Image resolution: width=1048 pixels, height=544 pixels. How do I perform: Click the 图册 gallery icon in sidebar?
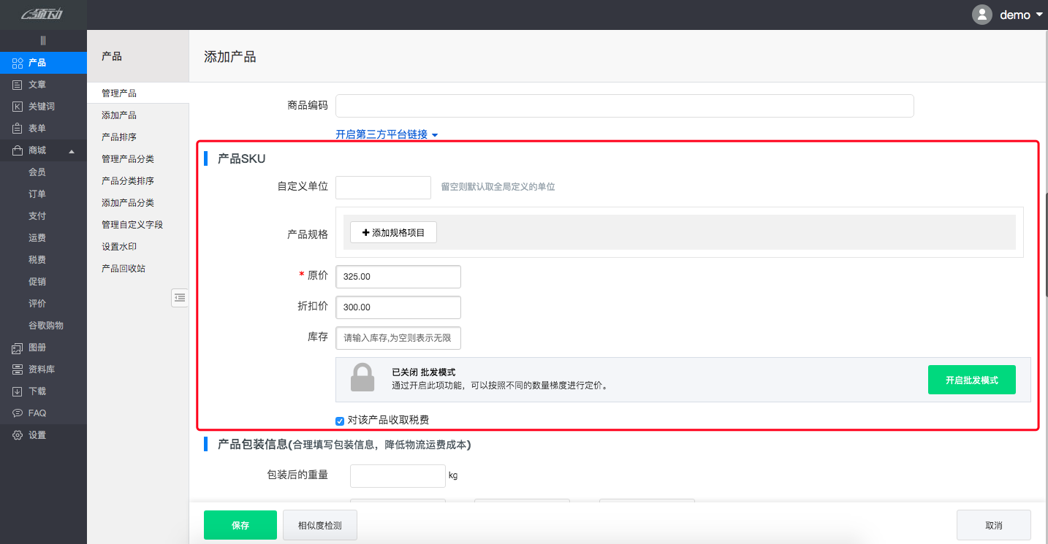(x=18, y=348)
